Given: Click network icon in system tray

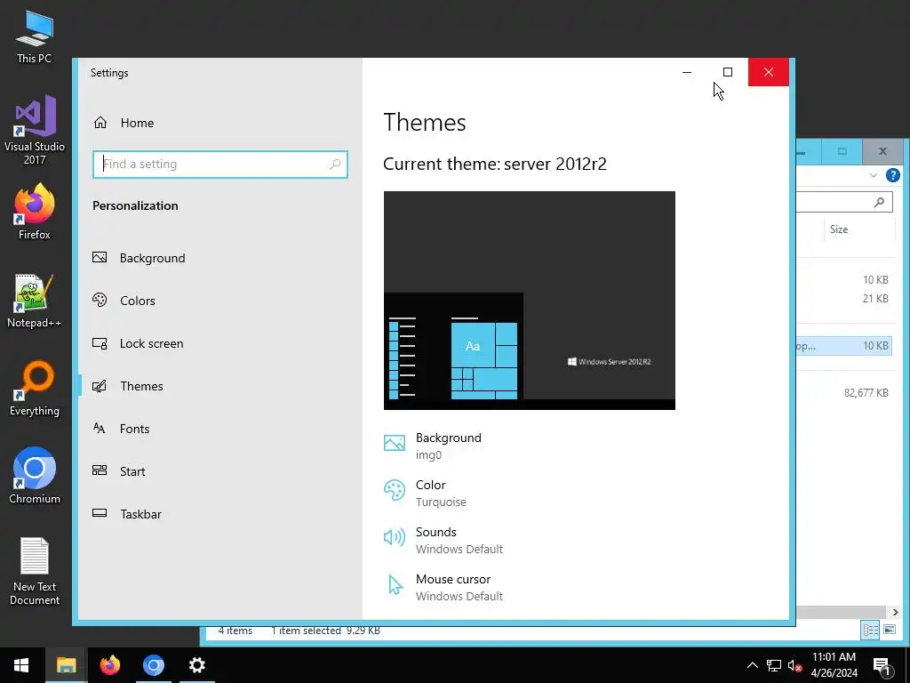Looking at the screenshot, I should 774,665.
